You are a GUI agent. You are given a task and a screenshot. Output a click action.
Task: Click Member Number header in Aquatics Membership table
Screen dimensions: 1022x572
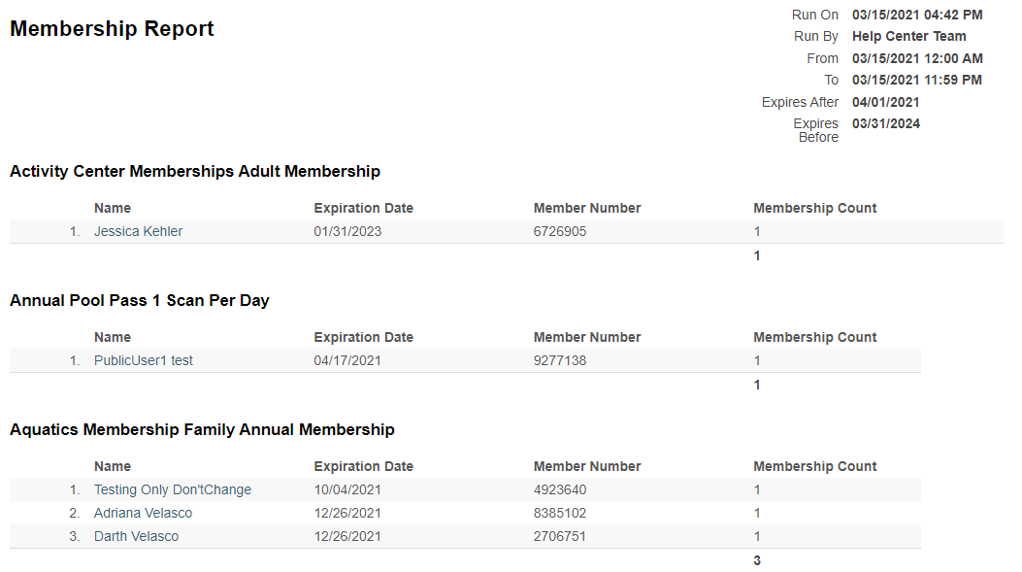587,466
